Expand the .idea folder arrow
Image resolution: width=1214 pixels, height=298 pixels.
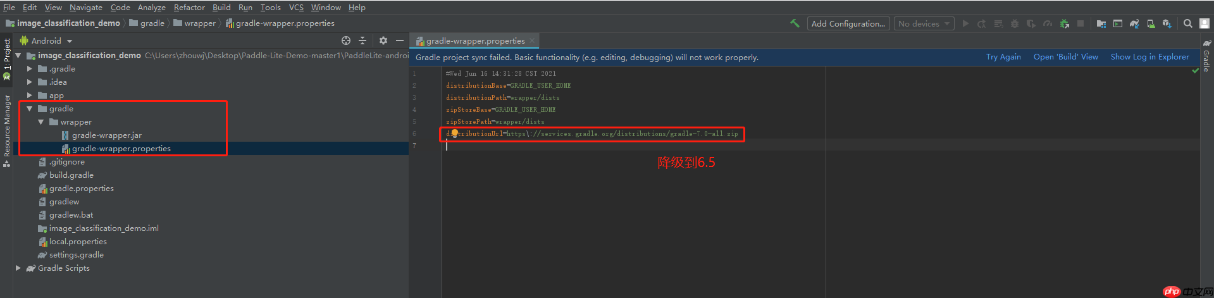pyautogui.click(x=29, y=82)
